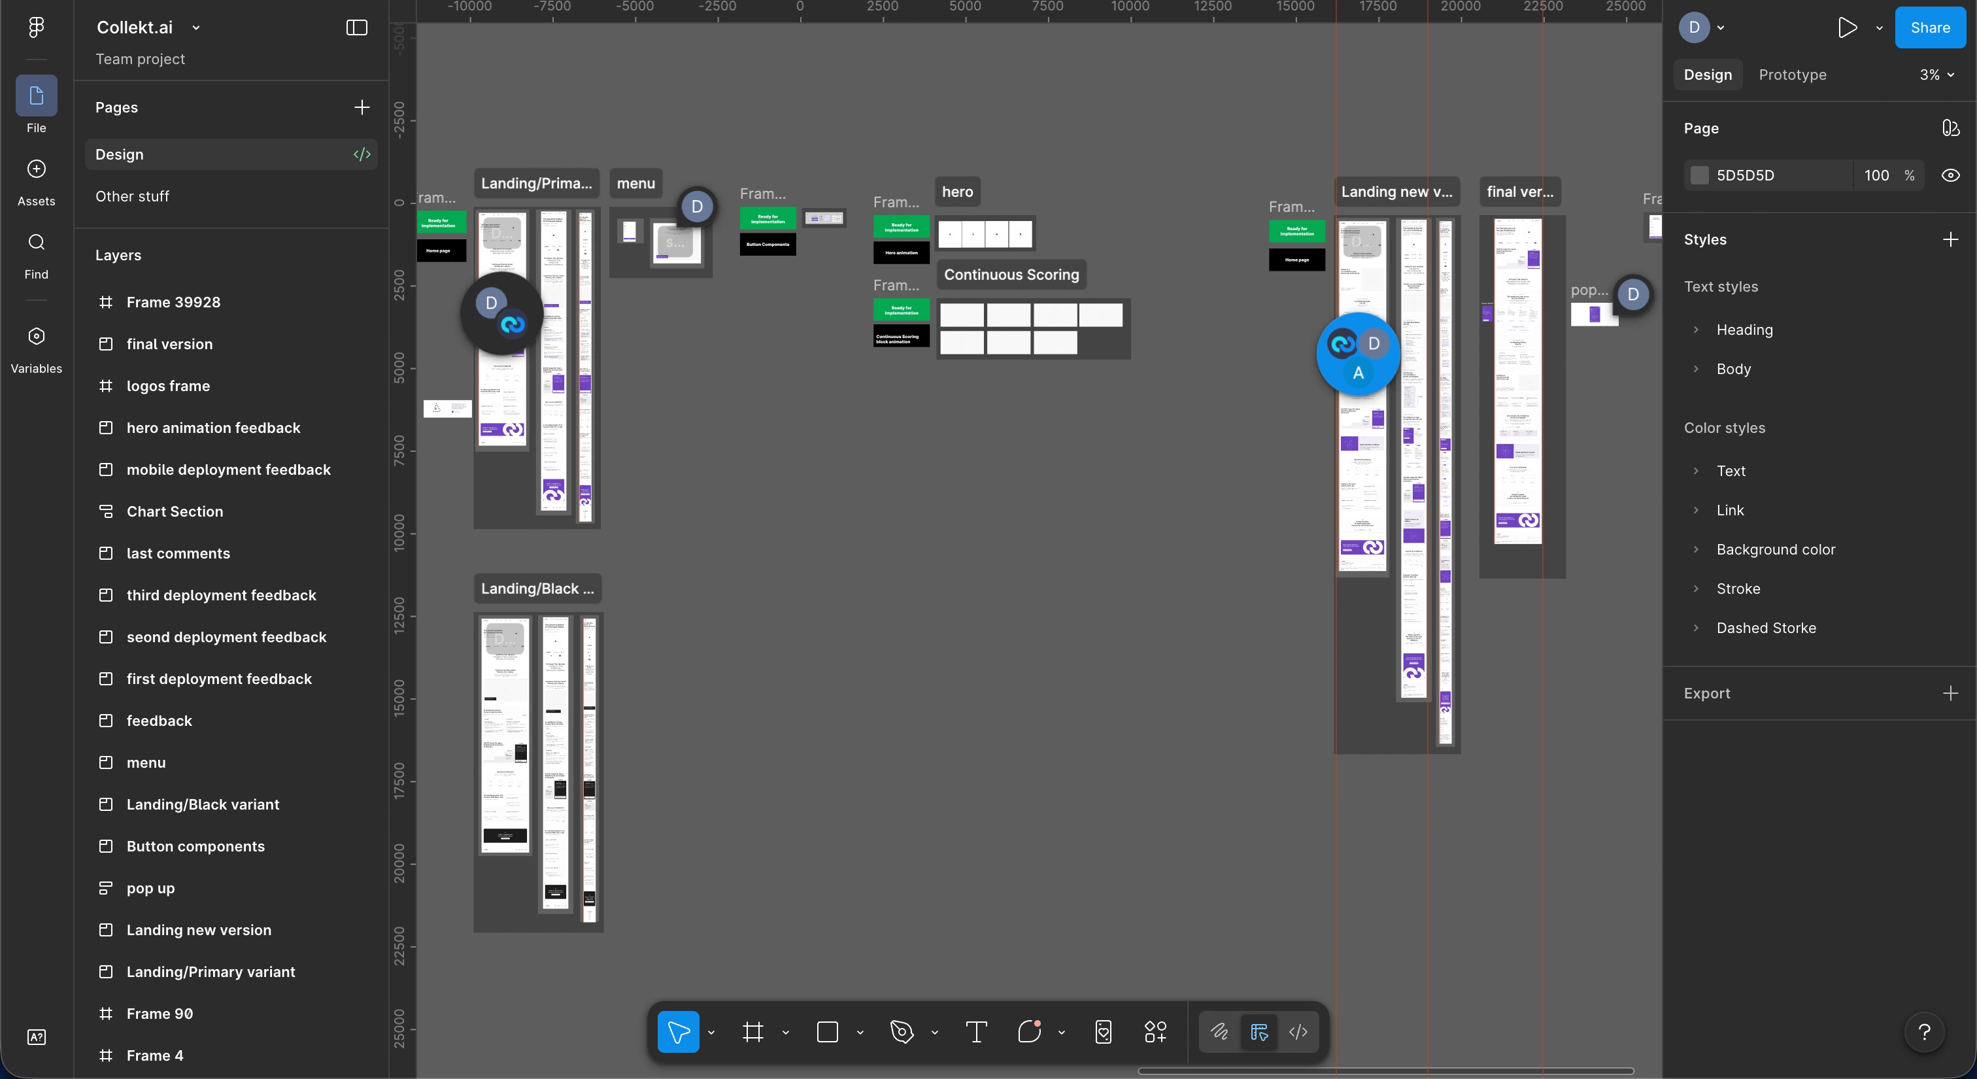This screenshot has height=1079, width=1977.
Task: Switch to the Prototype tab
Action: [x=1792, y=75]
